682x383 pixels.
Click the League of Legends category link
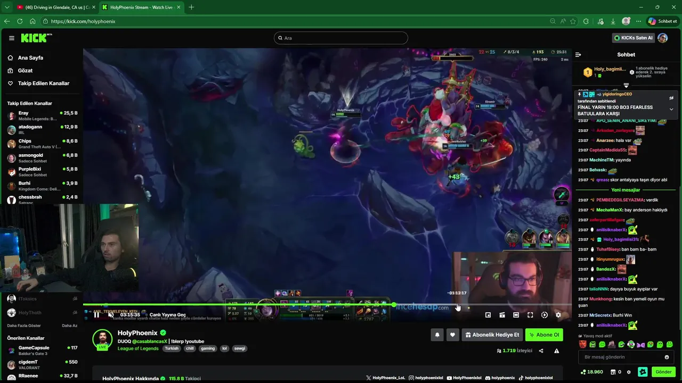138,348
